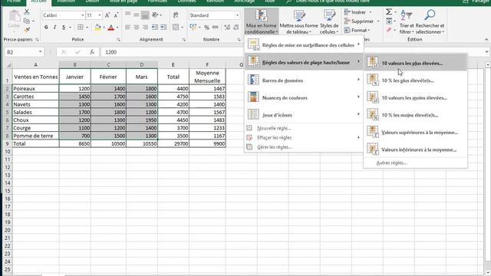Screen dimensions: 491x276
Task: Decrease indent icon
Action: pos(155,28)
